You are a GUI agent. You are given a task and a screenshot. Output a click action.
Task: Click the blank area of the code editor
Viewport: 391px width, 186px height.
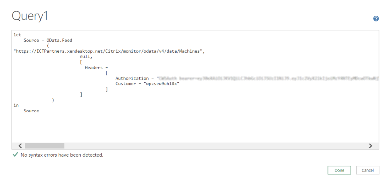[x=195, y=128]
